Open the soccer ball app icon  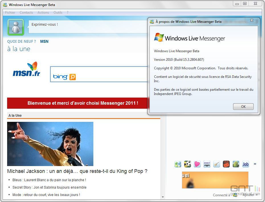(188, 164)
